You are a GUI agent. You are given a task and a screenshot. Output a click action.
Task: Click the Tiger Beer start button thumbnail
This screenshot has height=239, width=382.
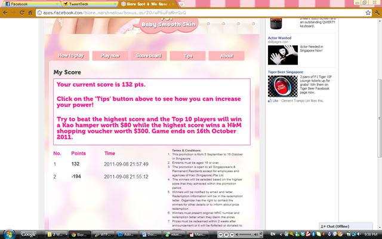tap(282, 86)
